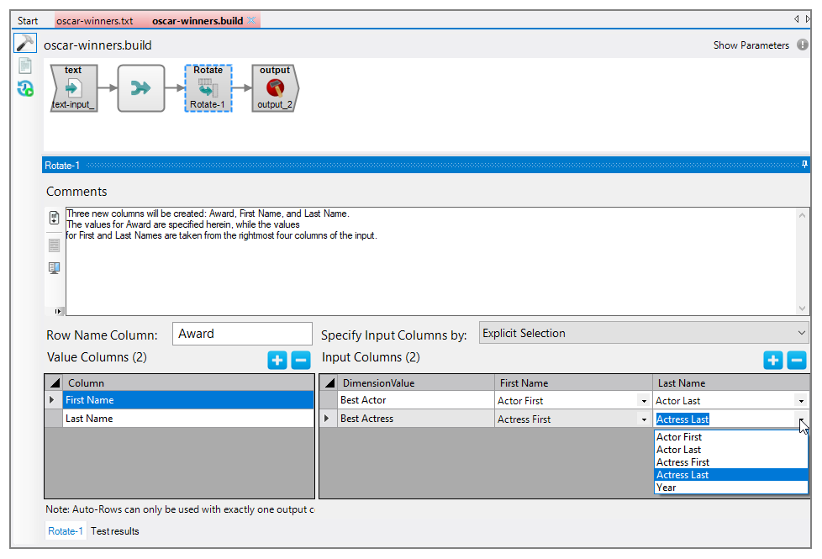
Task: Select the text-input node in the flow
Action: click(73, 88)
